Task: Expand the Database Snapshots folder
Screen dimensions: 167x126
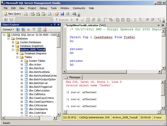Action: point(13,46)
